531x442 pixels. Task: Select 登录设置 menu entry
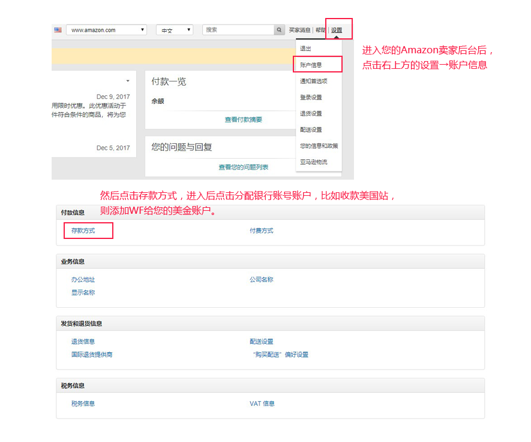(311, 97)
